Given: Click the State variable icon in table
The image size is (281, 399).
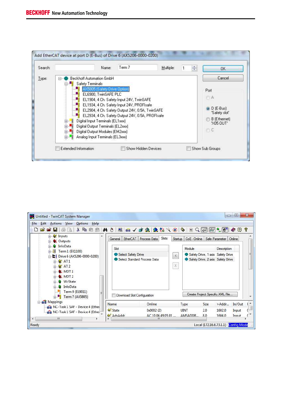Looking at the screenshot, I should click(x=109, y=310).
